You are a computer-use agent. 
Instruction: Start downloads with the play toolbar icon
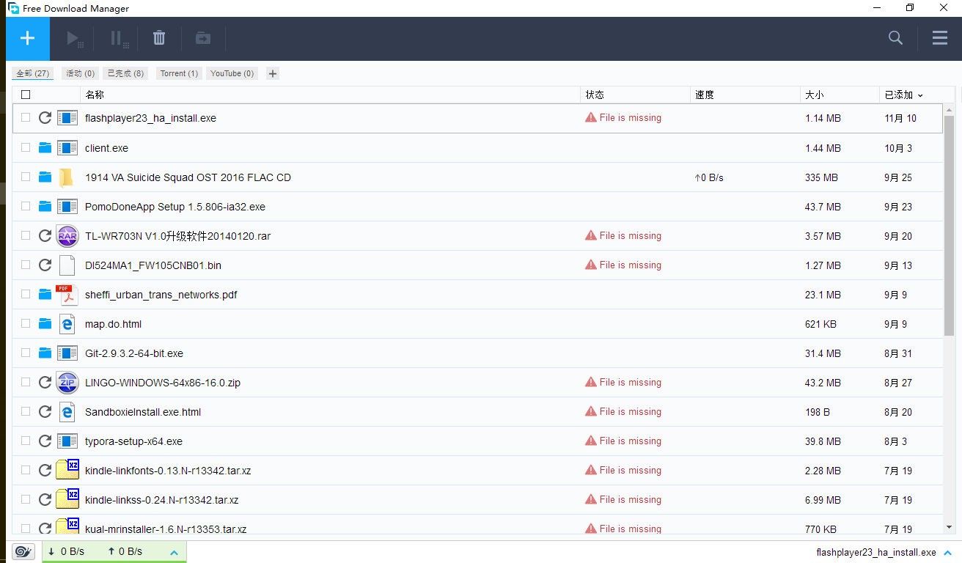click(74, 38)
